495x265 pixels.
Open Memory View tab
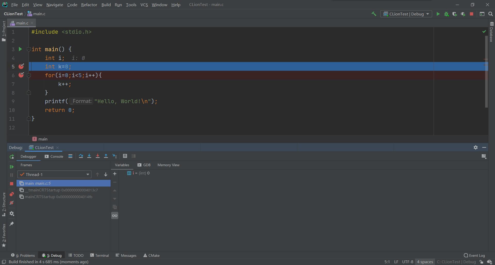[168, 165]
